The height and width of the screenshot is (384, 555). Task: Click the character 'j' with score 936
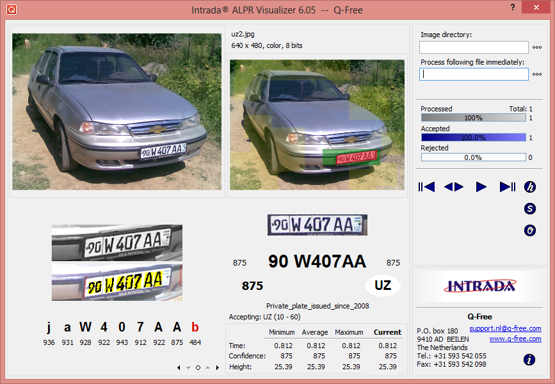click(x=49, y=328)
